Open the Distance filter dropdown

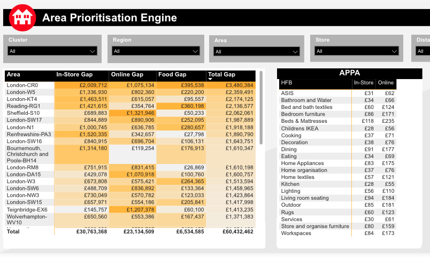coord(423,51)
